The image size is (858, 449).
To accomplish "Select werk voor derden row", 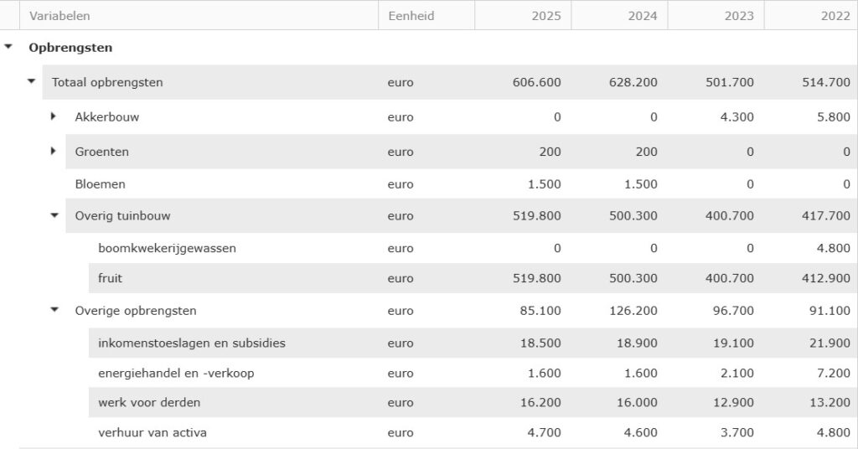I will coord(149,402).
